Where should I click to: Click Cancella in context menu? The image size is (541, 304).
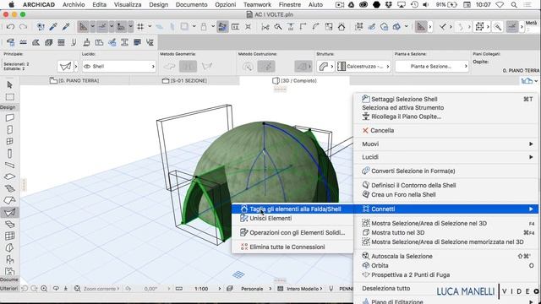coord(447,130)
